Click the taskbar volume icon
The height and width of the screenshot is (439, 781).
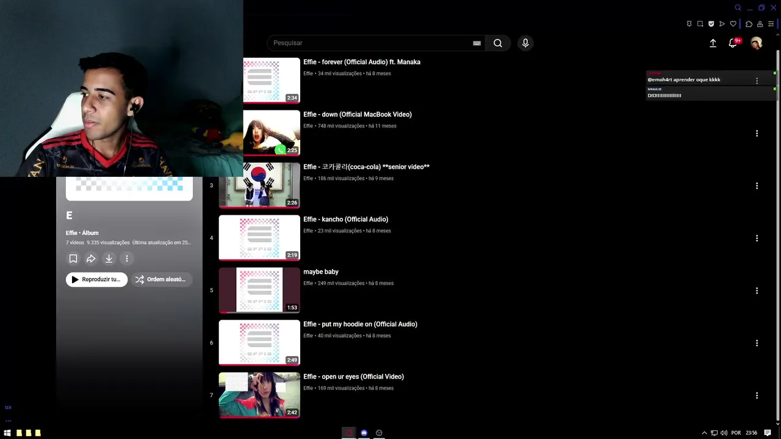[724, 433]
